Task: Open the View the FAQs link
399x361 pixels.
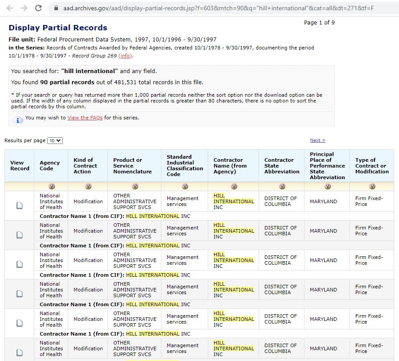Action: point(85,118)
